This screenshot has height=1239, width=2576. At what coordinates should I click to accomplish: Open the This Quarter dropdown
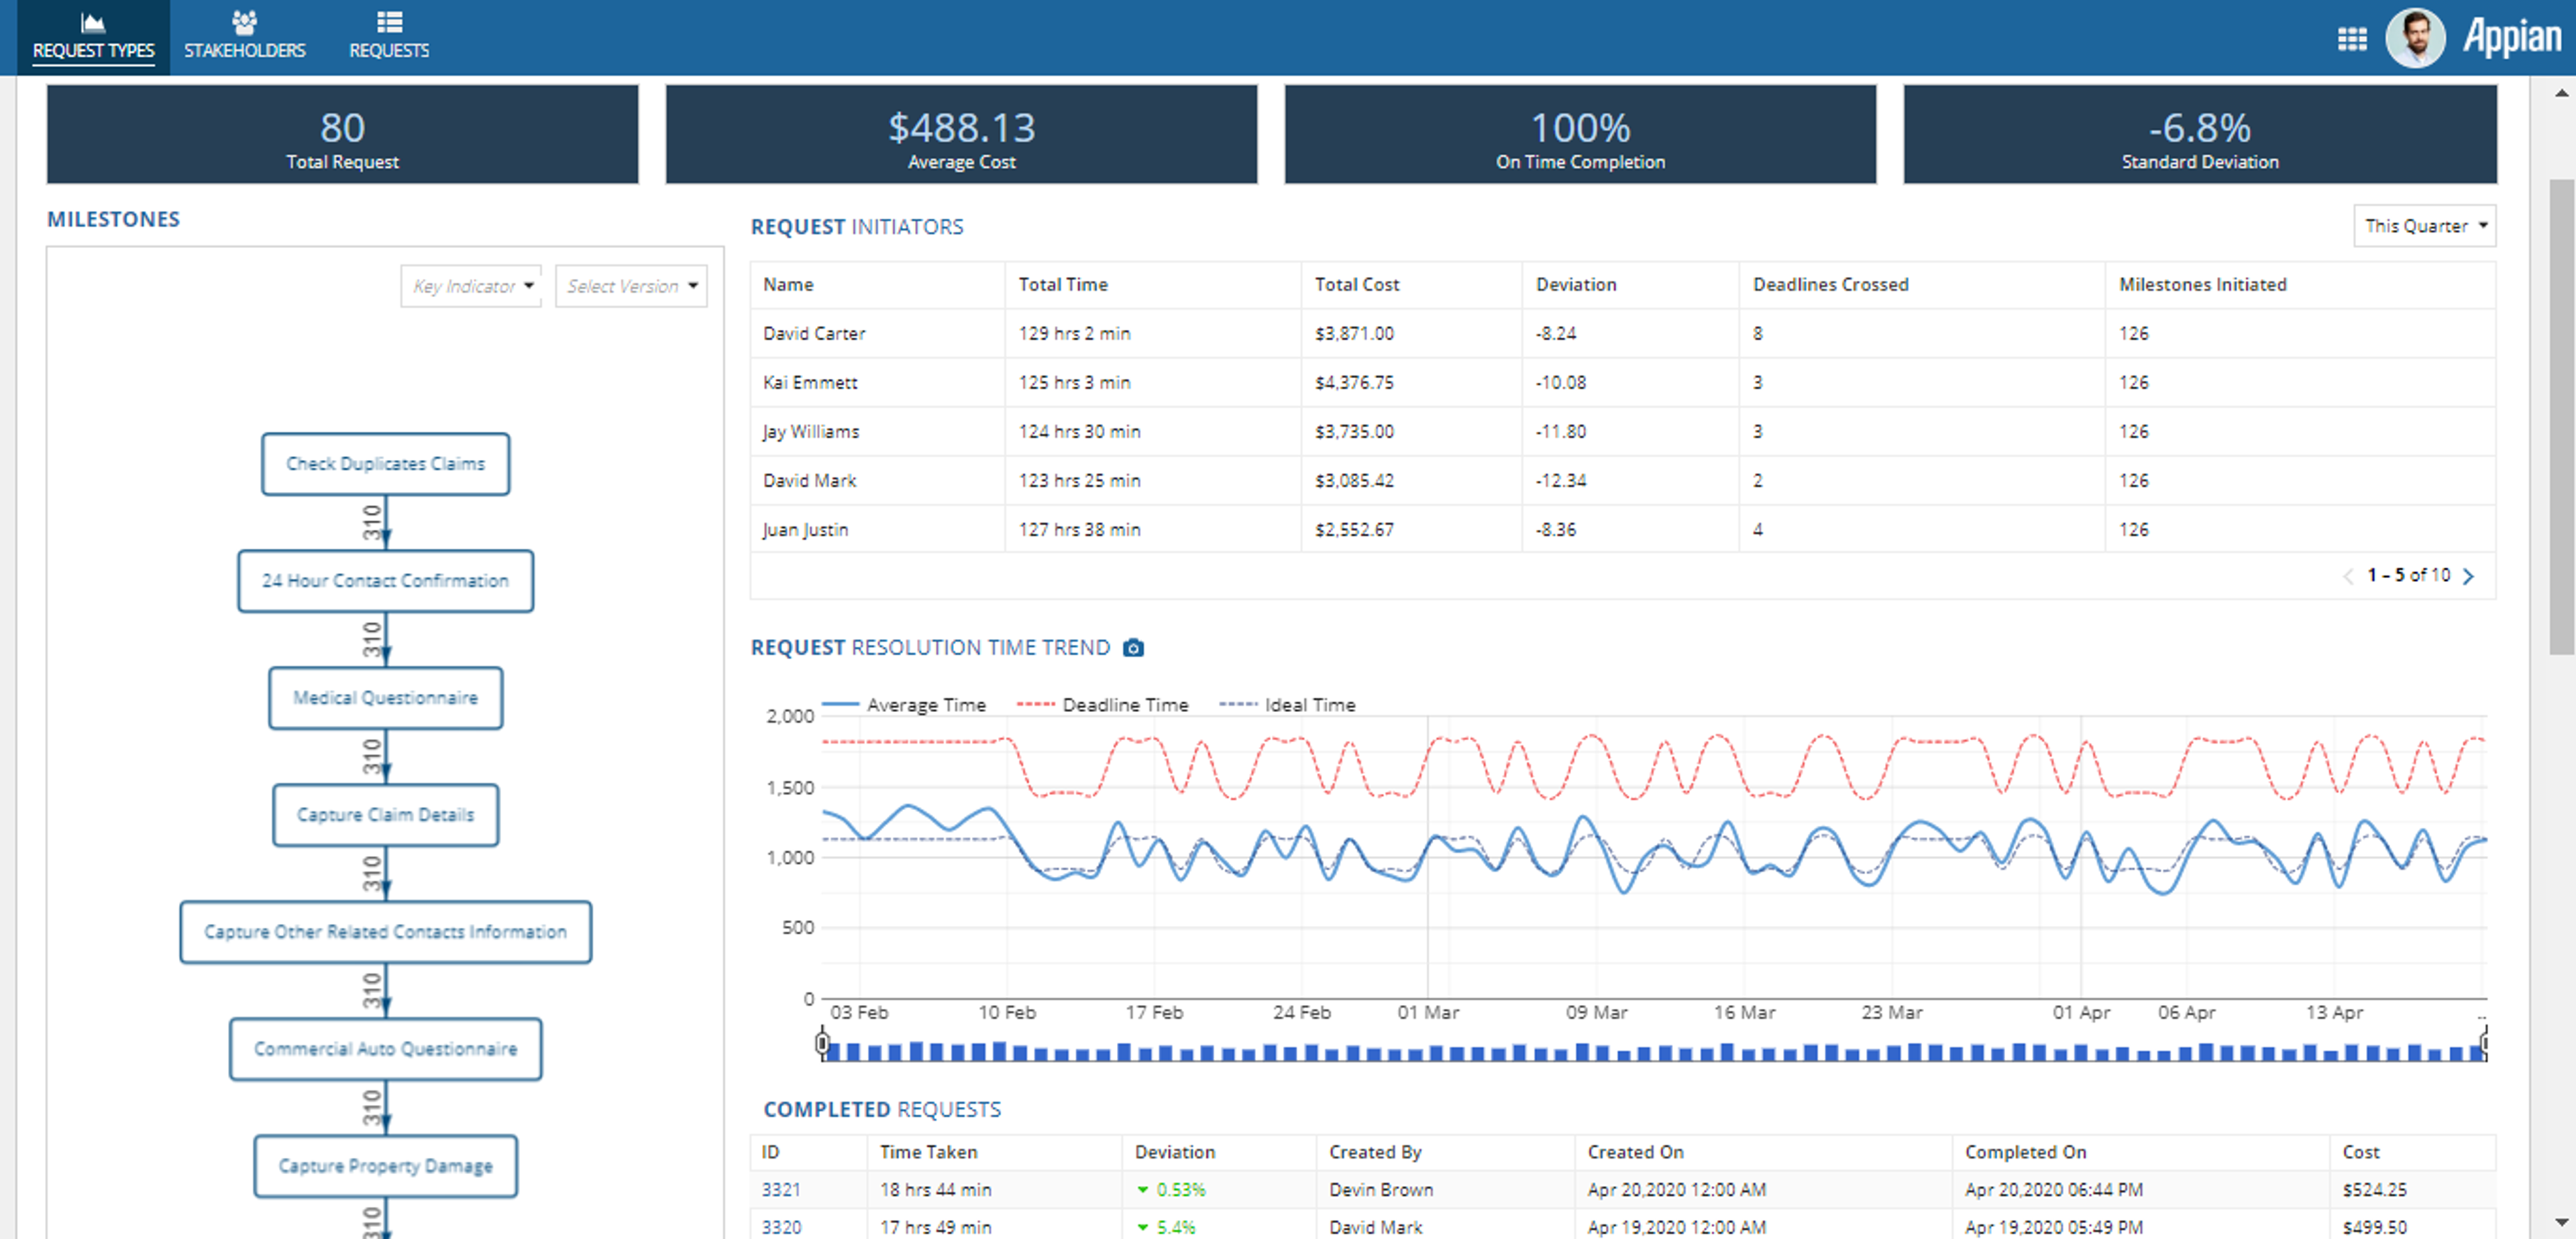[x=2424, y=226]
